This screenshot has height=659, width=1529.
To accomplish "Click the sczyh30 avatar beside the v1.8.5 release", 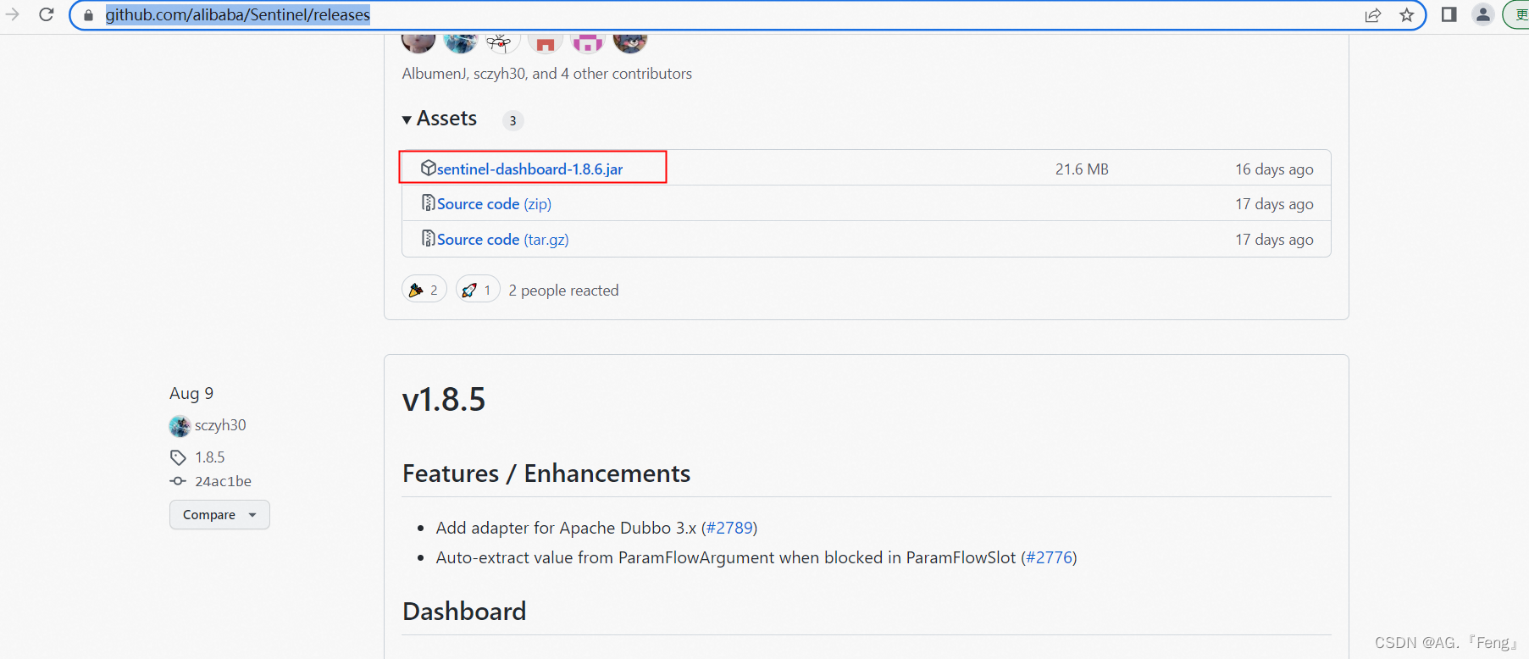I will click(x=180, y=426).
